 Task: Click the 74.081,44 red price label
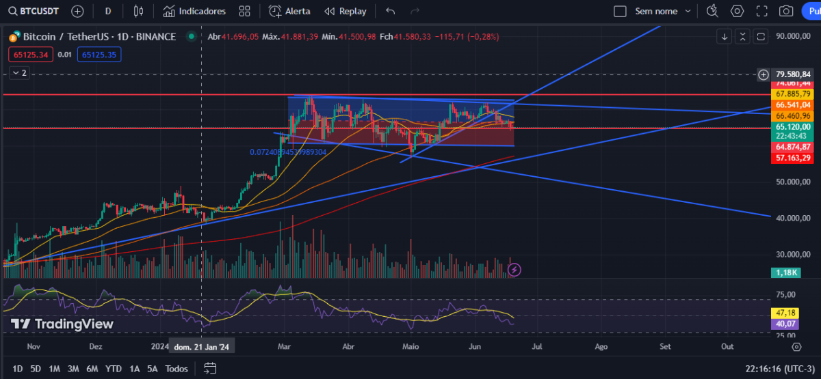pos(793,83)
